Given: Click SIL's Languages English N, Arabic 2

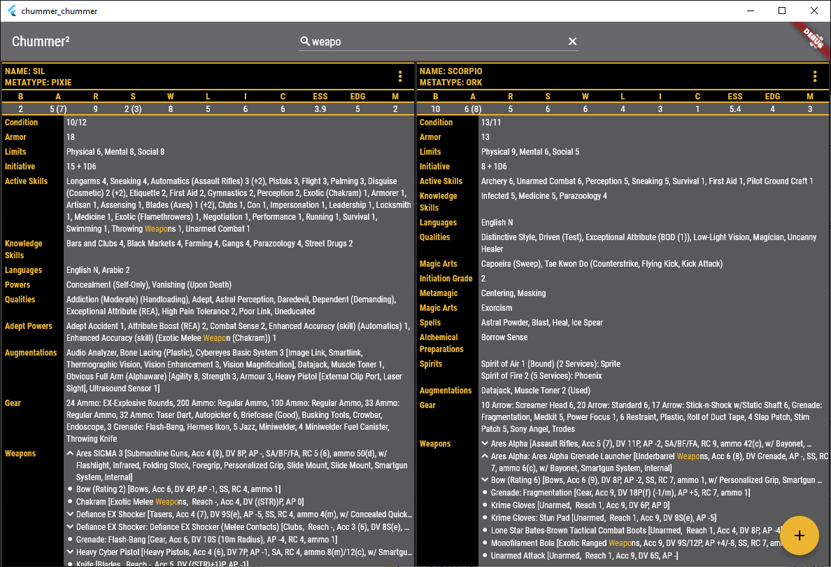Looking at the screenshot, I should [98, 270].
